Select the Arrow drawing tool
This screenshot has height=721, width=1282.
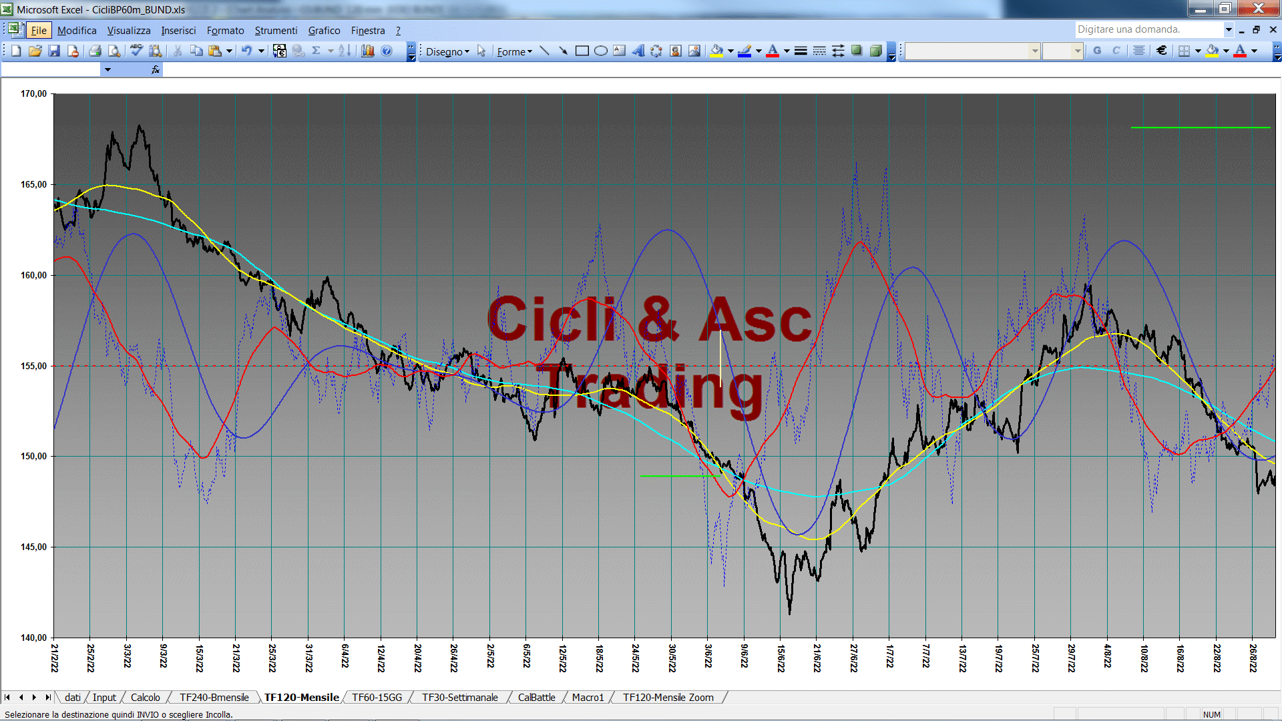[x=563, y=51]
